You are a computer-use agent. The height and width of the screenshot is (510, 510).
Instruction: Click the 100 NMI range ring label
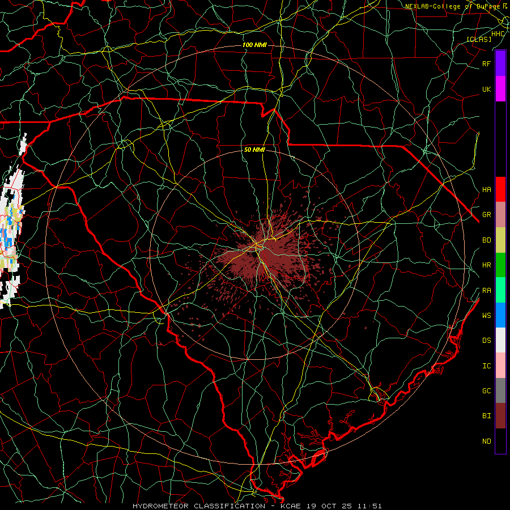pos(254,45)
